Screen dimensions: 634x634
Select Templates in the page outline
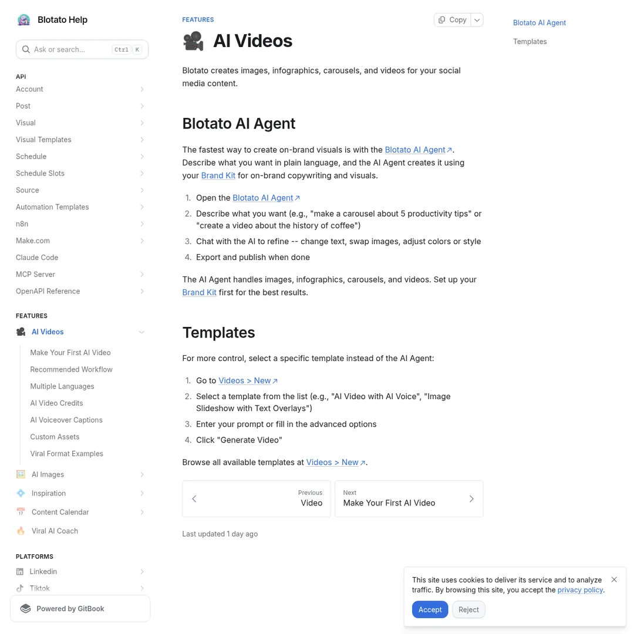point(530,42)
